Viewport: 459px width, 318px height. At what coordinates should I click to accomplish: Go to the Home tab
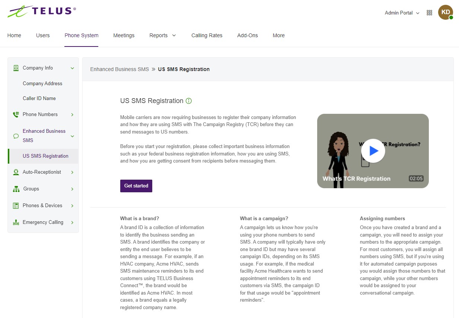[x=14, y=35]
